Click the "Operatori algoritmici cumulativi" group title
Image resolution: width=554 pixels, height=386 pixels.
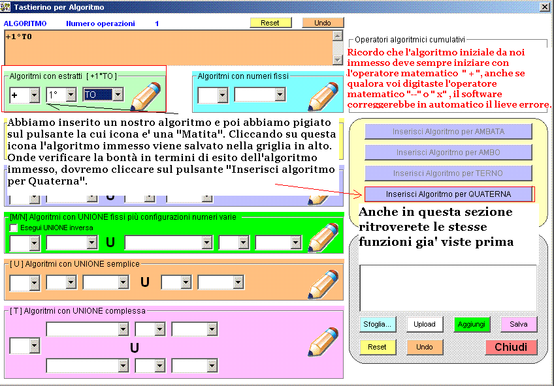tap(410, 40)
